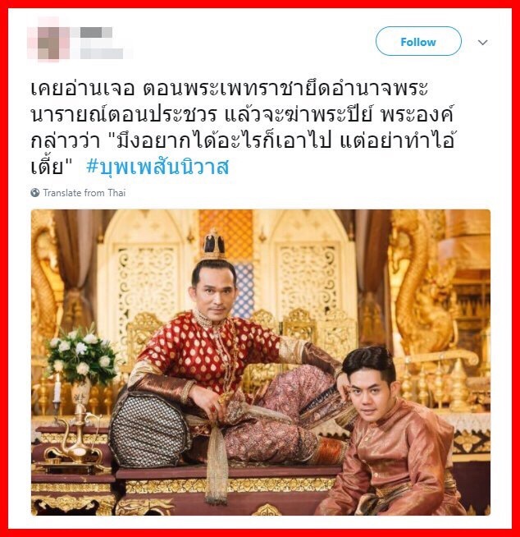Image resolution: width=520 pixels, height=537 pixels.
Task: Click the blurred username handle below the name
Action: click(x=102, y=53)
